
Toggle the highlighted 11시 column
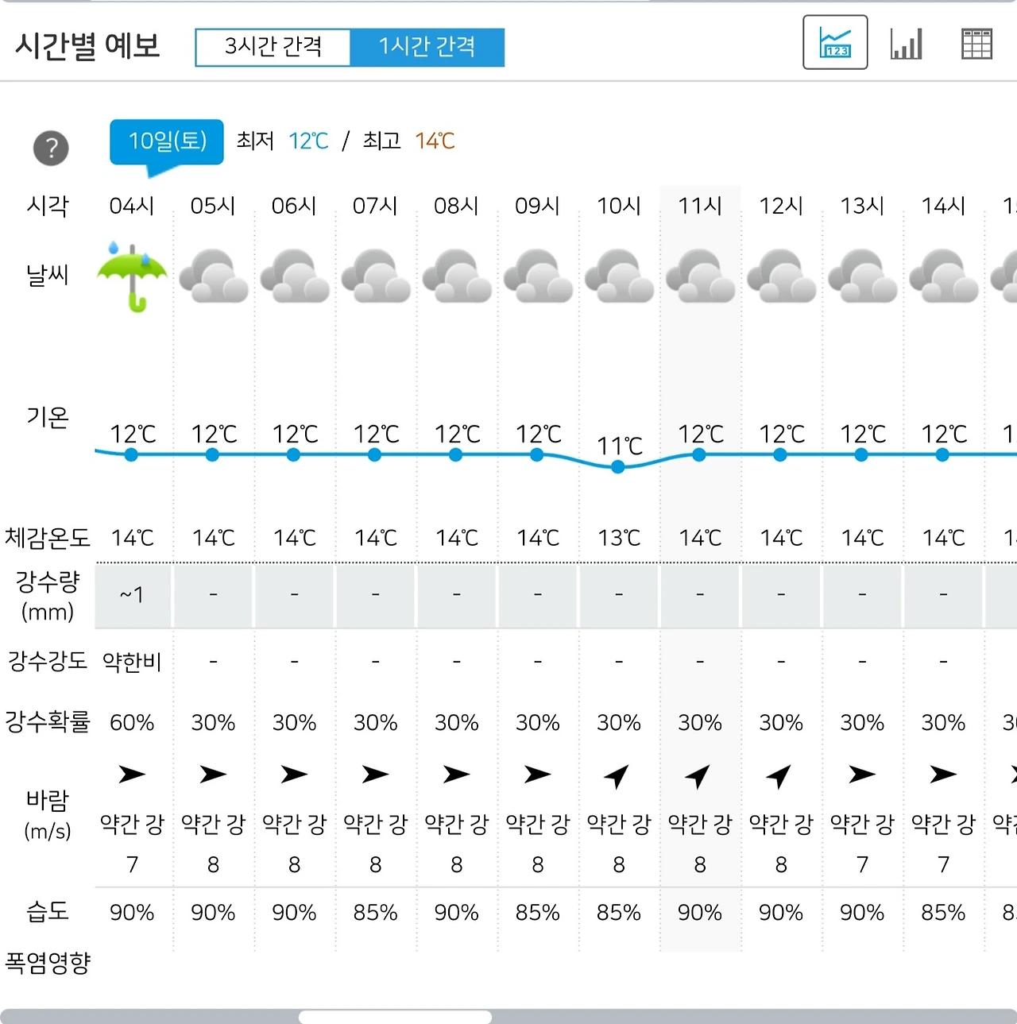[x=700, y=205]
